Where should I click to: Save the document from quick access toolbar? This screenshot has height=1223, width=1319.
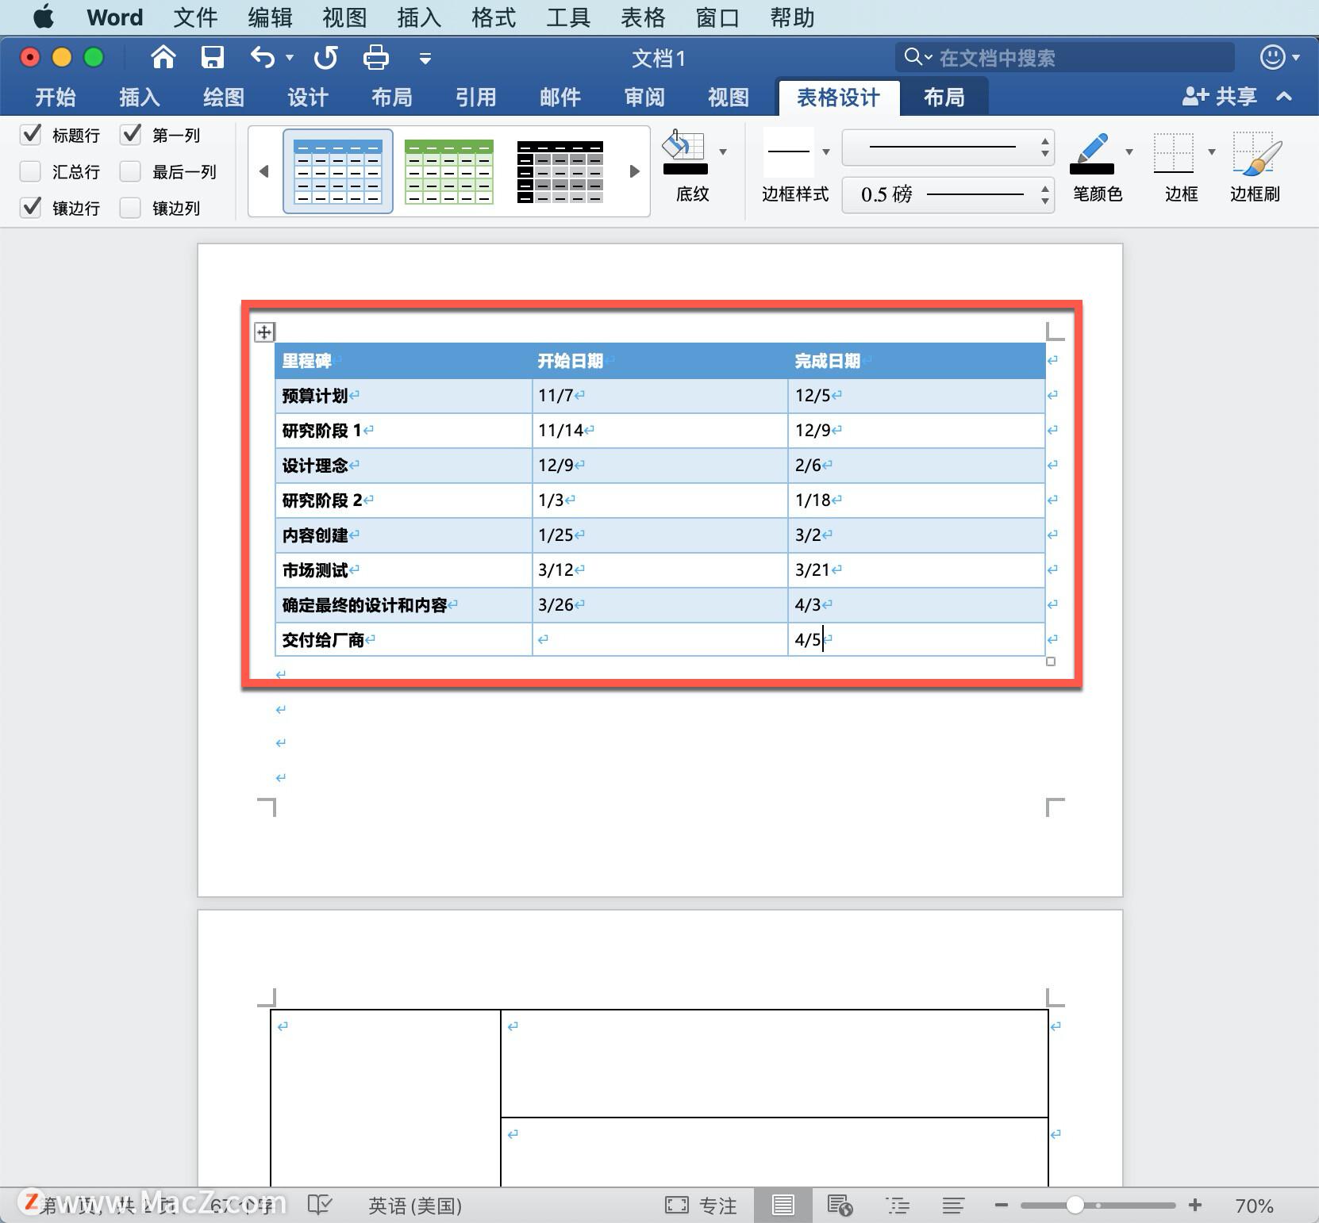coord(211,57)
